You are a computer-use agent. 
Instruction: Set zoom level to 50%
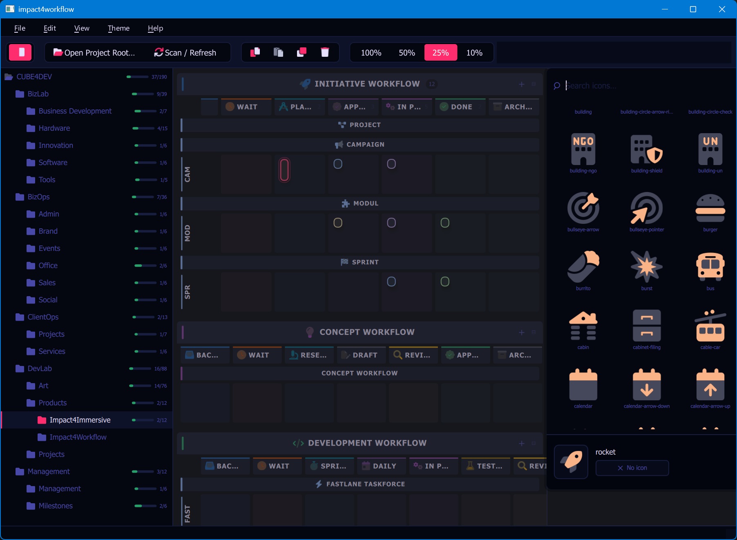(x=406, y=53)
